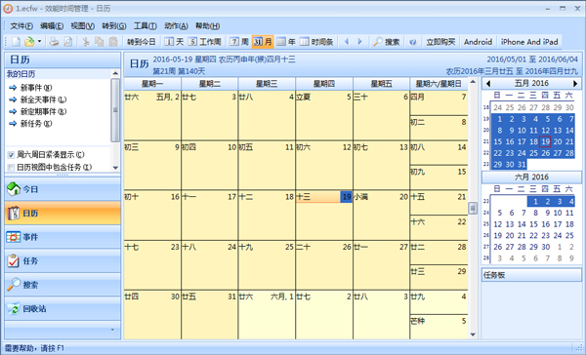Open the 任务 (Tasks) navigation pane
The image size is (586, 355).
tap(63, 261)
